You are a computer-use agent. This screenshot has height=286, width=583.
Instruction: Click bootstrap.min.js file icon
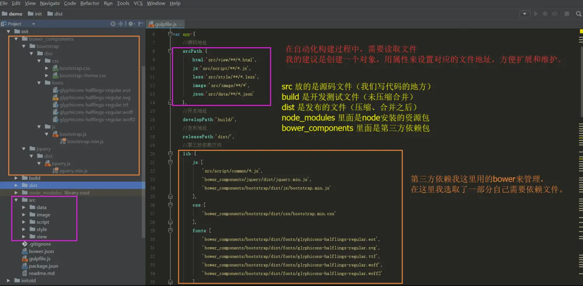[x=63, y=142]
